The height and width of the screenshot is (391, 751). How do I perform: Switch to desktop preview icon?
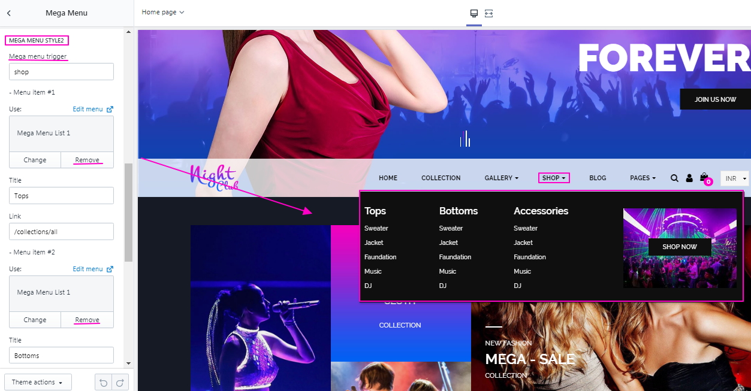point(474,13)
